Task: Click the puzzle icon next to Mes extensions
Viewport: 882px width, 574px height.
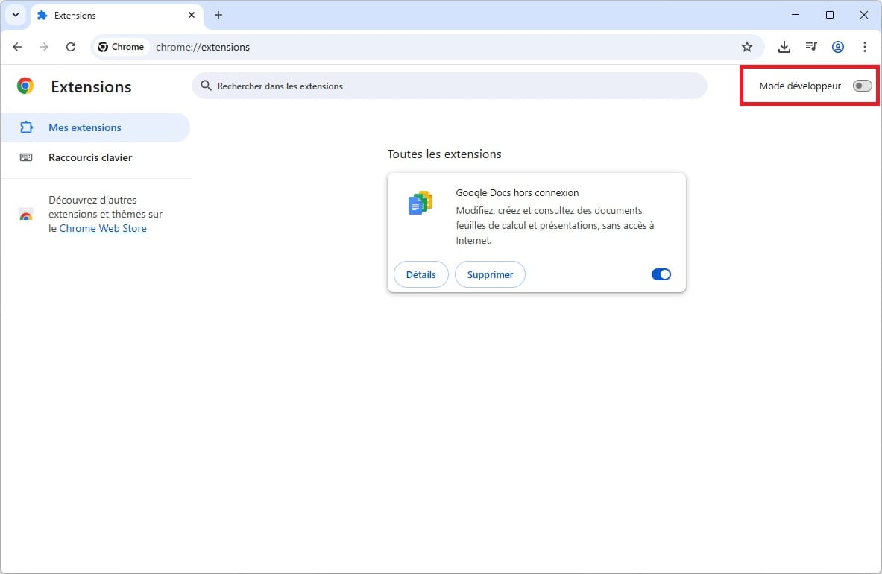Action: click(26, 127)
